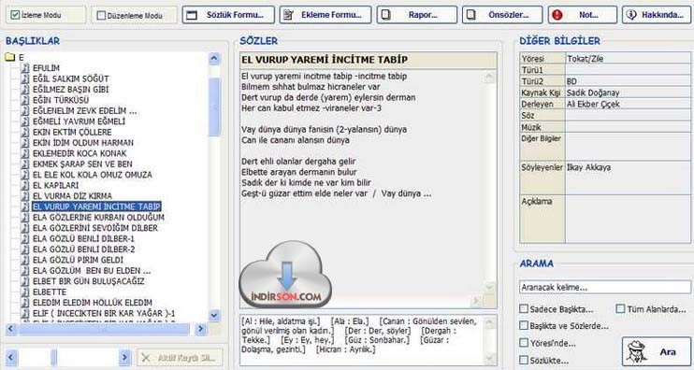
Task: Click note icon beside EL VURMA DİZ KIRMA
Action: tap(25, 195)
